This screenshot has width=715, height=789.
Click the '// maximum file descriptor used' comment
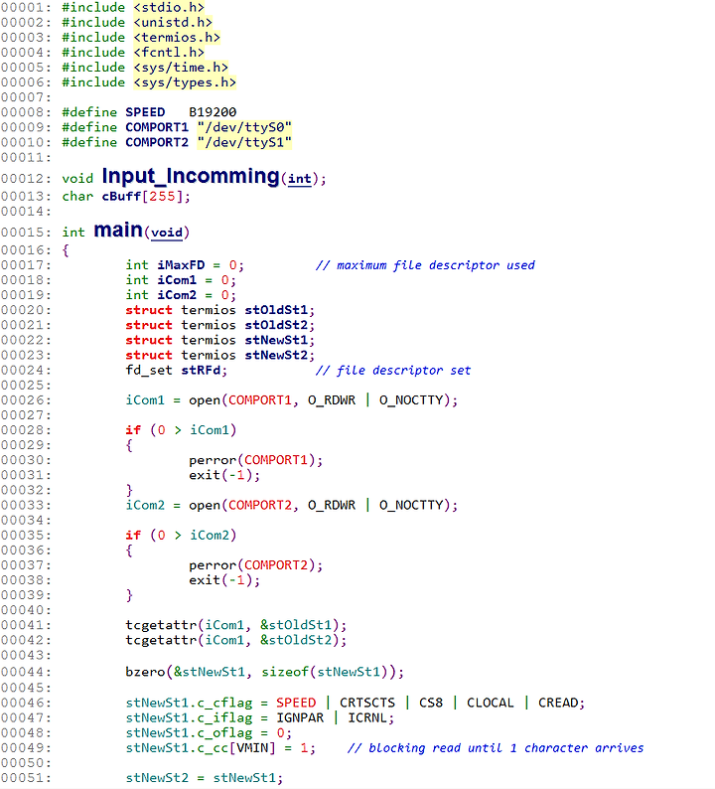tap(425, 265)
